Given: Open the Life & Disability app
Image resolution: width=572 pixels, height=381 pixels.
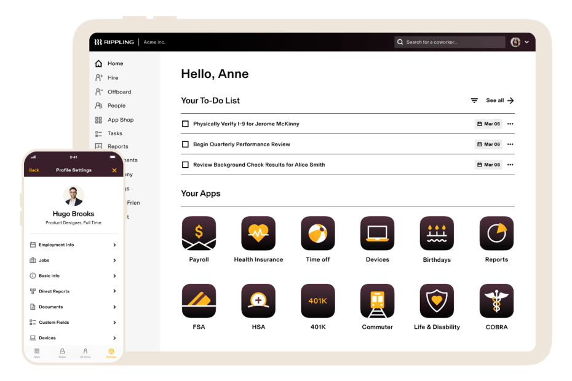Looking at the screenshot, I should tap(437, 300).
